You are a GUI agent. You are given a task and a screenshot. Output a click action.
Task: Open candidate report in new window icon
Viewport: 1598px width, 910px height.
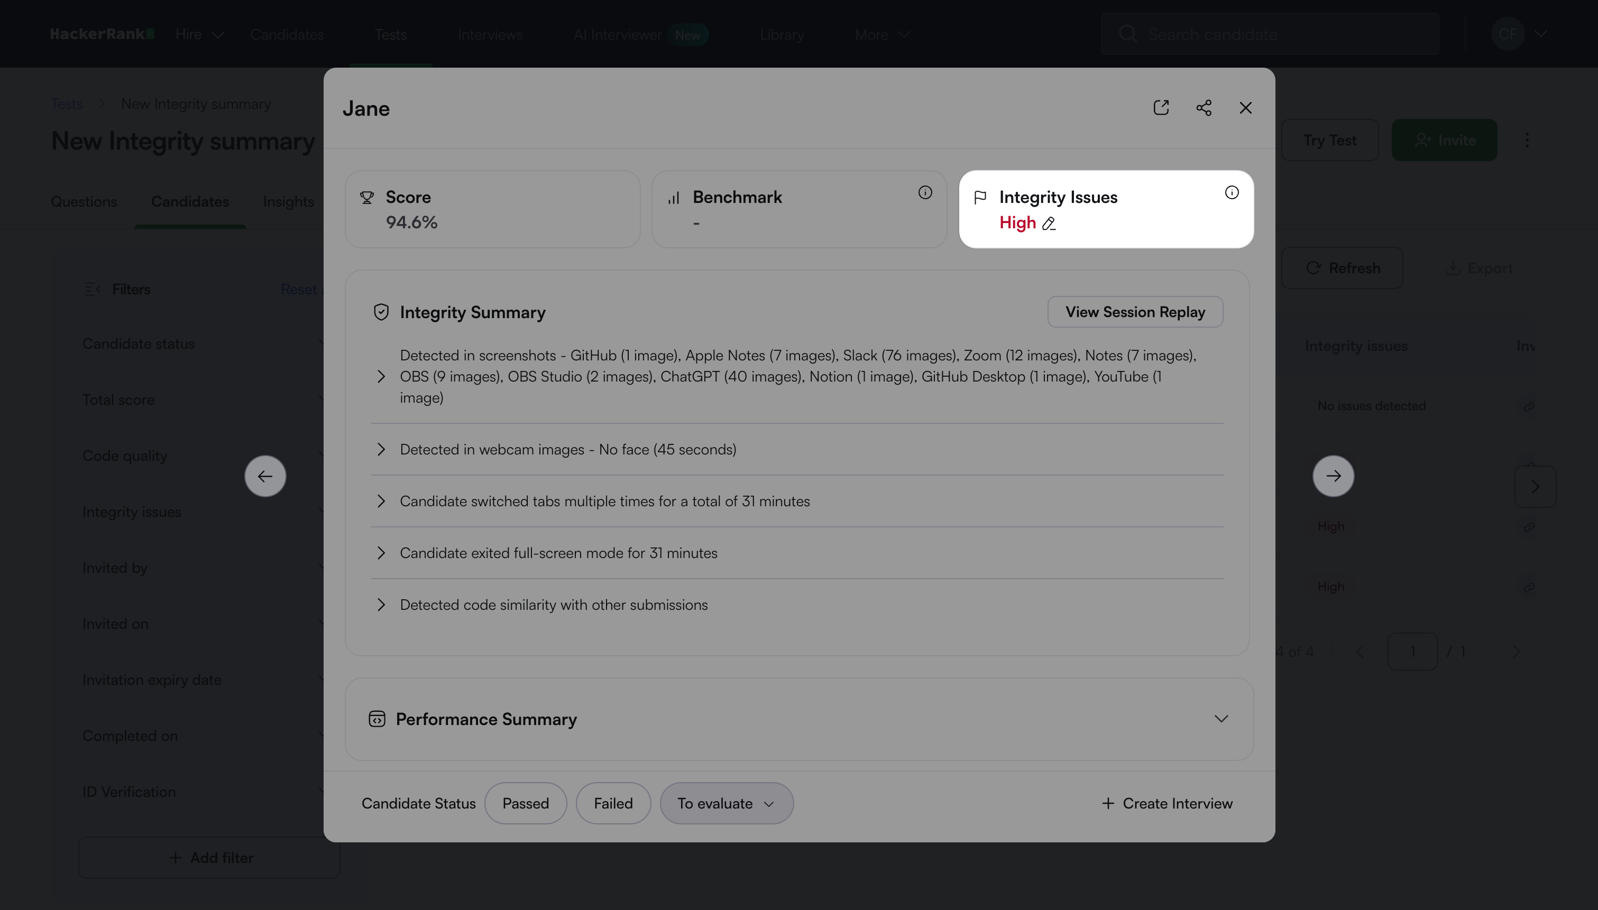point(1161,107)
